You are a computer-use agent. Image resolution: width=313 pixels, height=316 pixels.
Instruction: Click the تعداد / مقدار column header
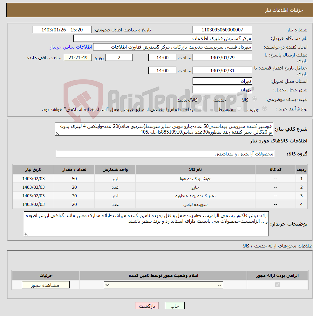pyautogui.click(x=74, y=169)
